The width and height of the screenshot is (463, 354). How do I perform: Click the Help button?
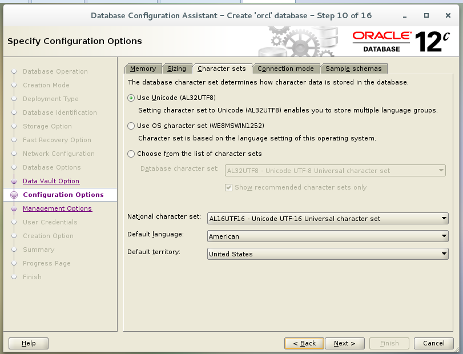point(29,343)
